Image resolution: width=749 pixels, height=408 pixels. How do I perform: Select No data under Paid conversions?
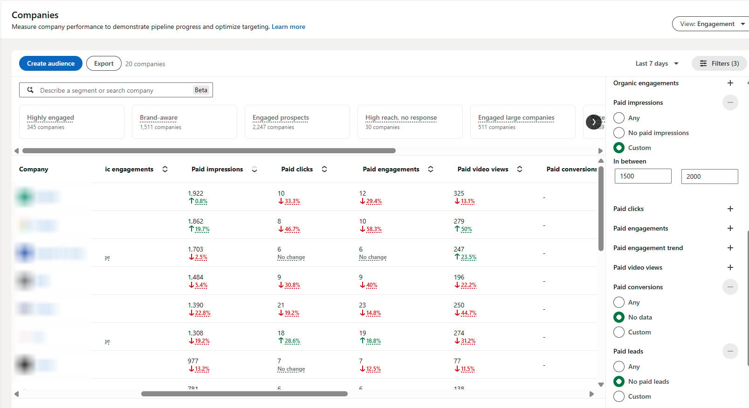(619, 317)
